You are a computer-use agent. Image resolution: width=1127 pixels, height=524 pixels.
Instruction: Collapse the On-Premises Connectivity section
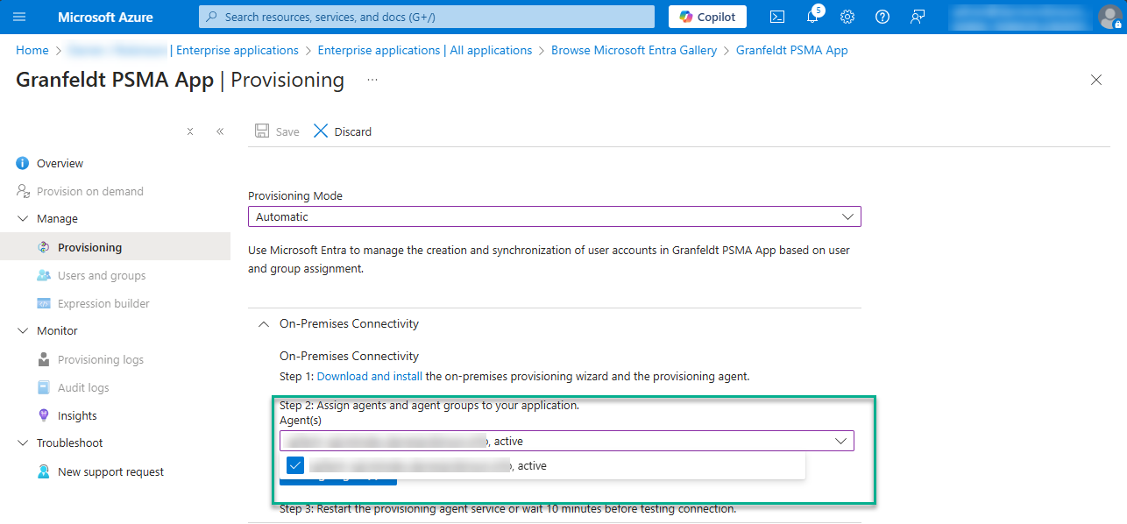tap(263, 324)
